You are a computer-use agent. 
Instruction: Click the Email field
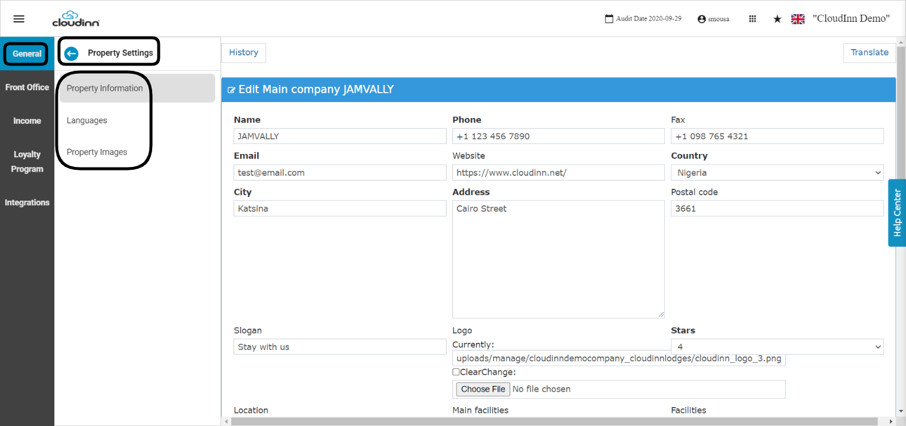pos(340,173)
